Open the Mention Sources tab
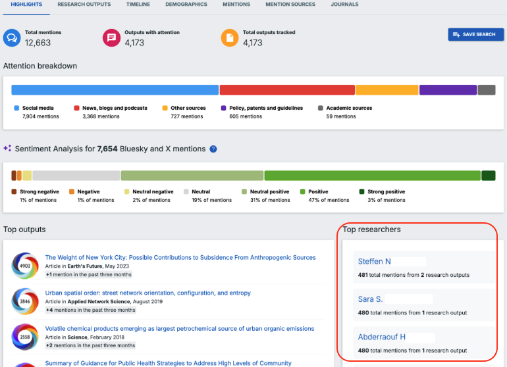This screenshot has height=367, width=507. 290,5
